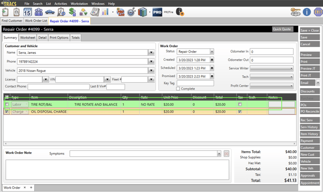The image size is (323, 192).
Task: Click the keys and car icon
Action: coord(296,12)
